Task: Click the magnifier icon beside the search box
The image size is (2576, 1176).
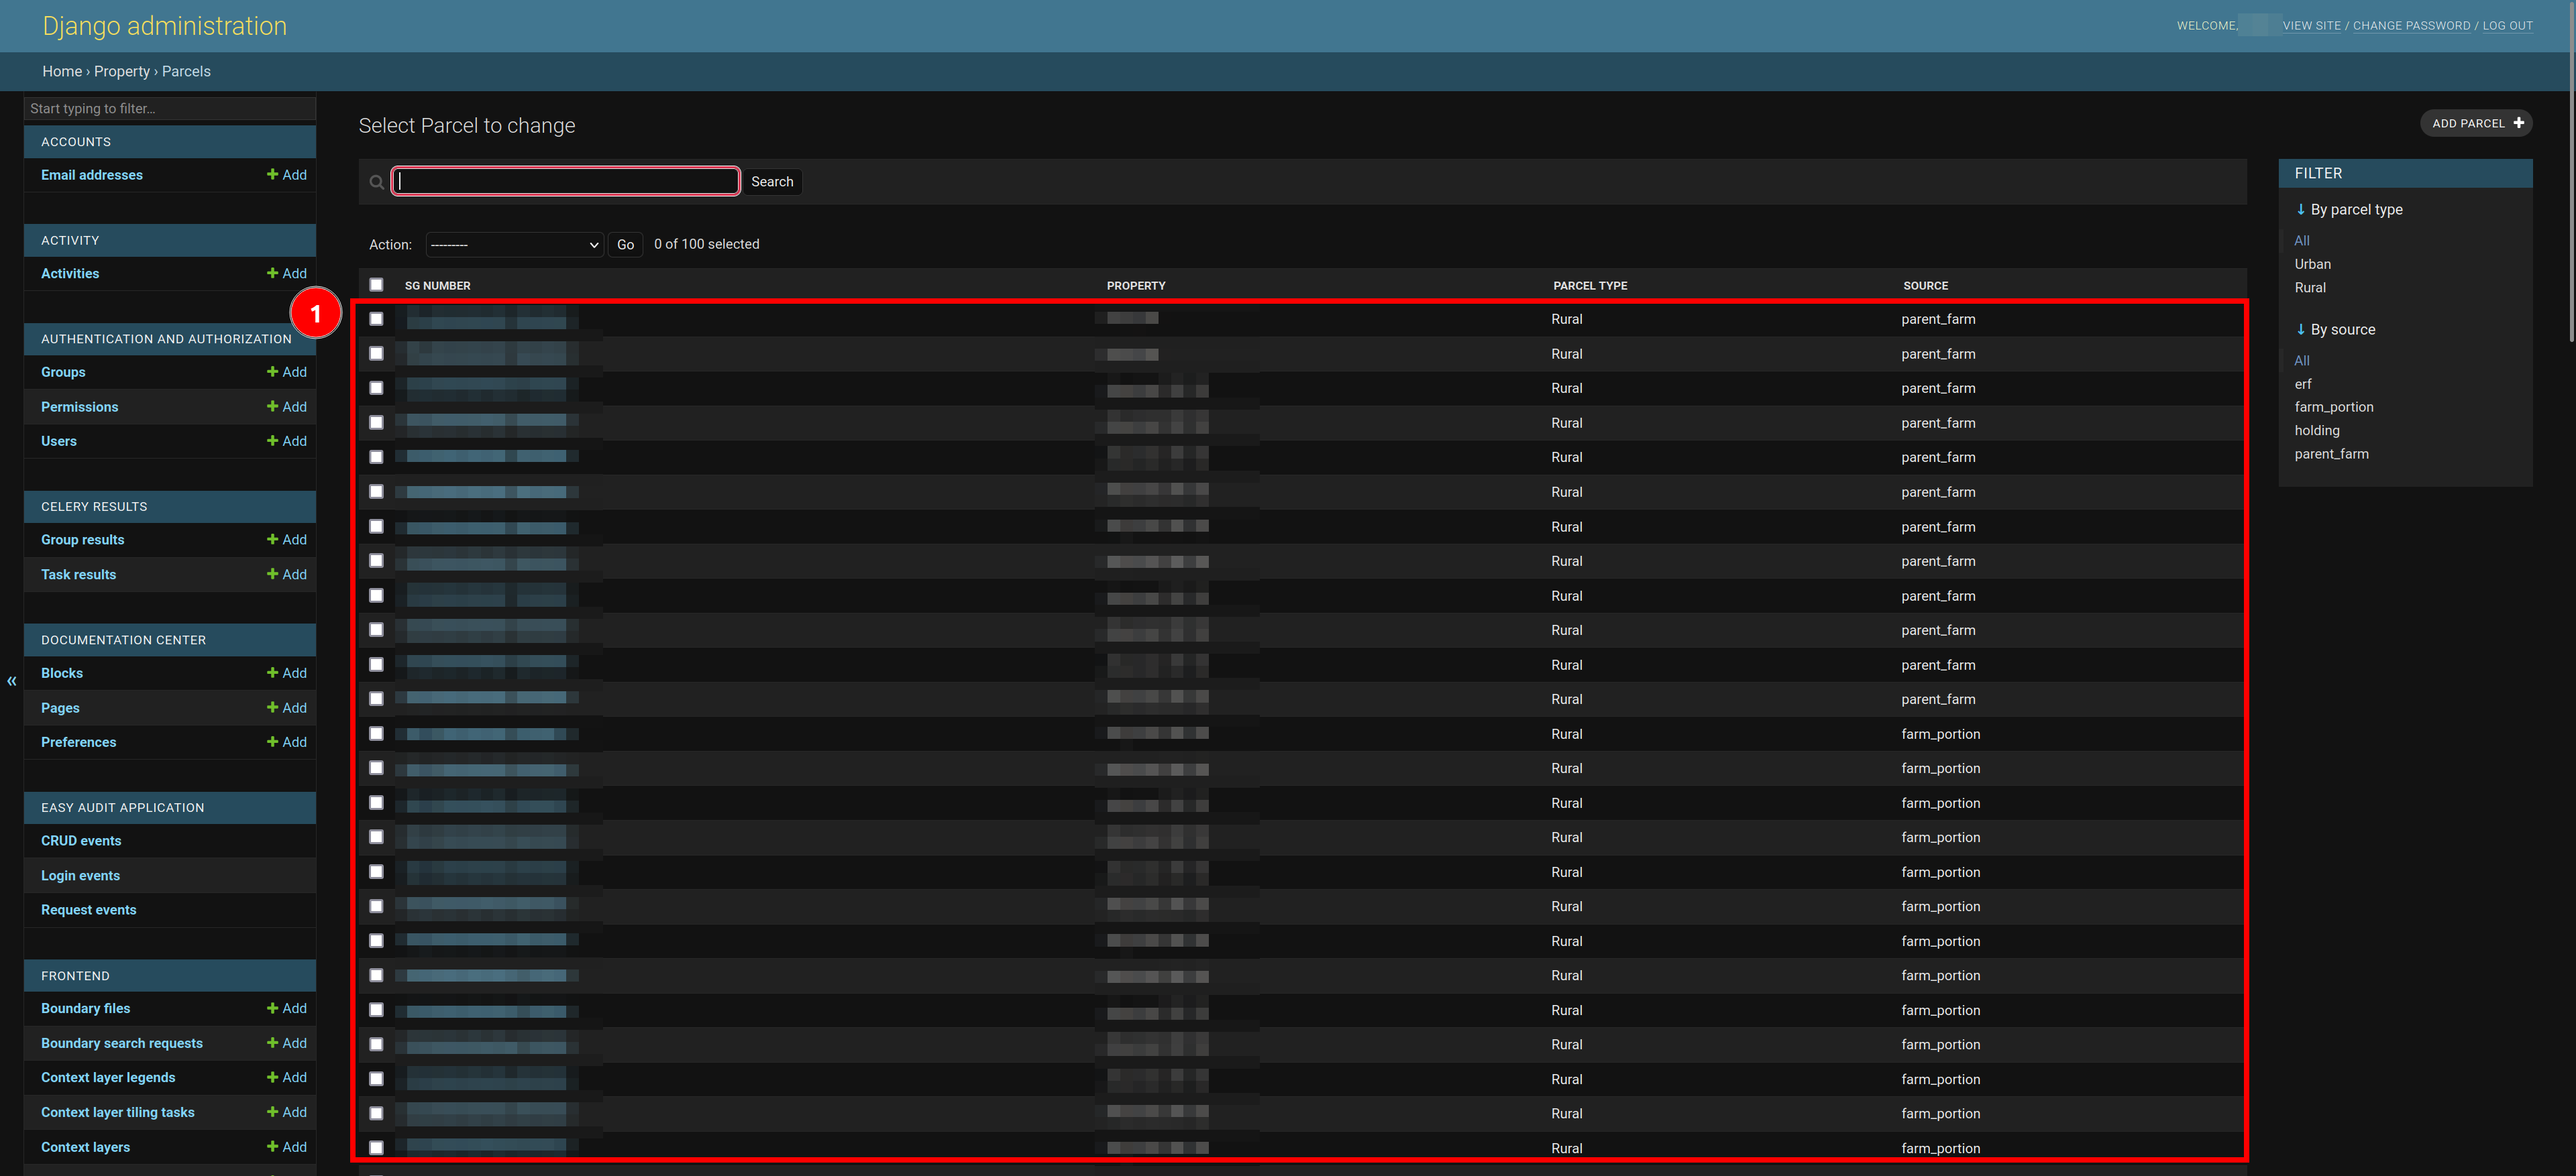Action: [376, 182]
